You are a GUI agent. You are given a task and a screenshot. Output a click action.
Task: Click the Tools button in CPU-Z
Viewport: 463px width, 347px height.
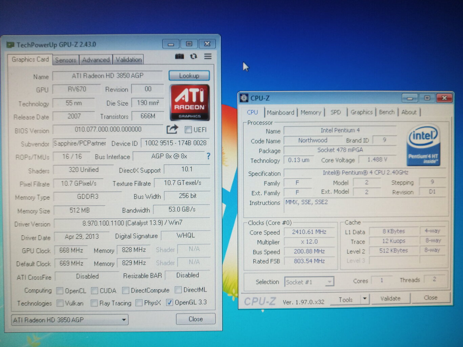[x=345, y=300]
